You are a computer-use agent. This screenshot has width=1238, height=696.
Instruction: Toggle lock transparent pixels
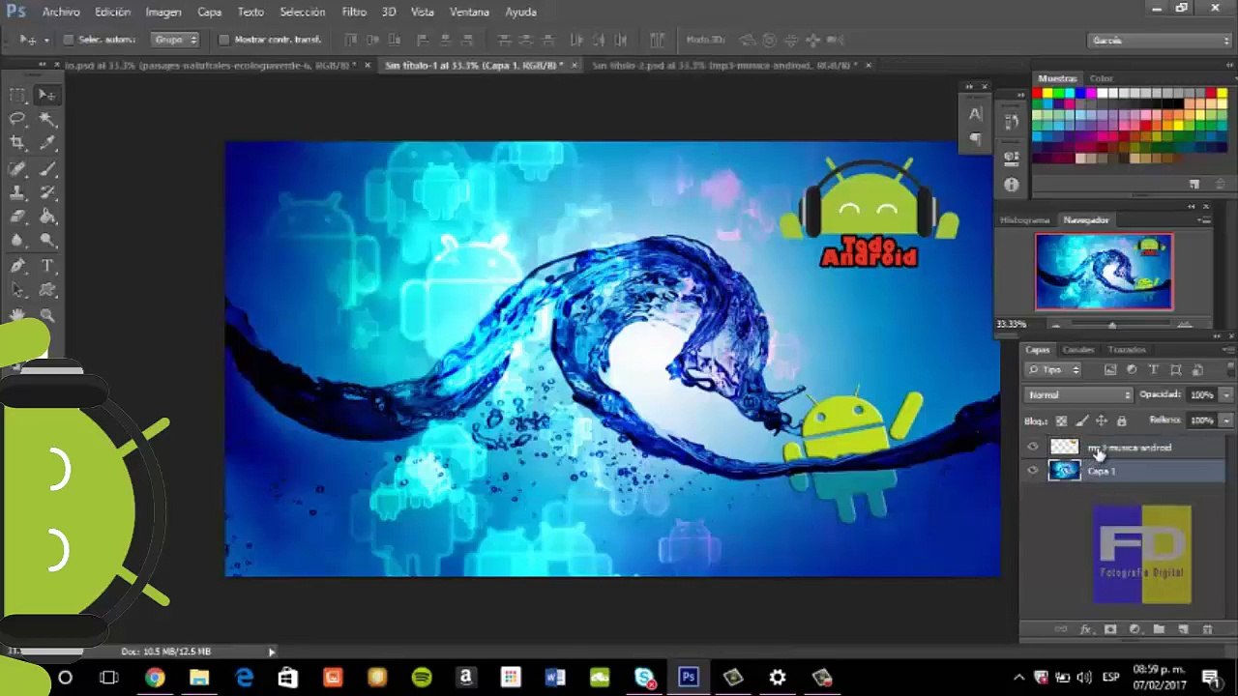(1062, 420)
